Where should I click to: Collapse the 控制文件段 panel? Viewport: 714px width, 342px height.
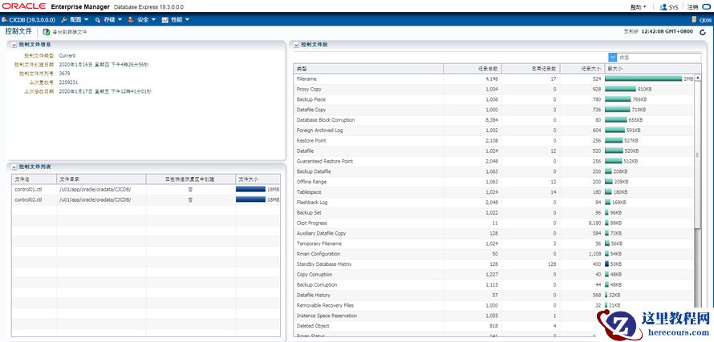[x=295, y=45]
